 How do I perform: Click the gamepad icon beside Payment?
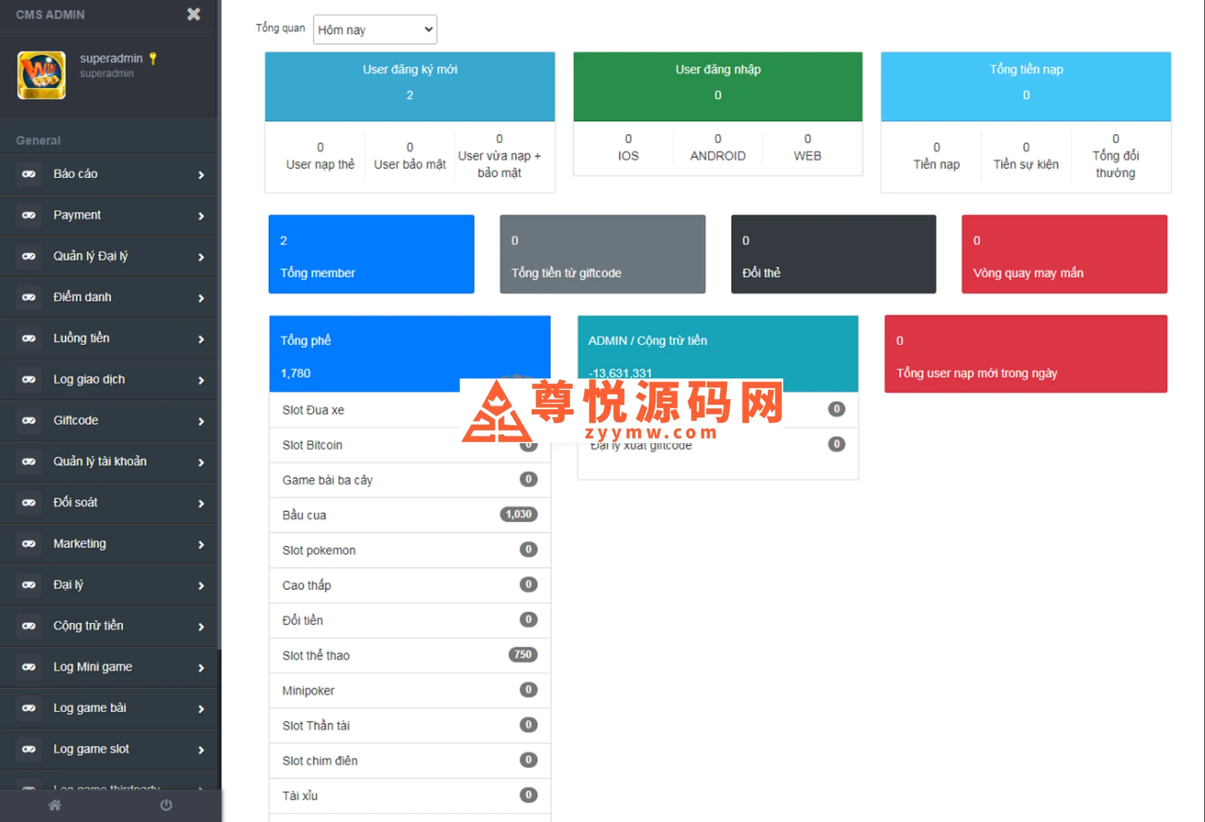tap(29, 215)
